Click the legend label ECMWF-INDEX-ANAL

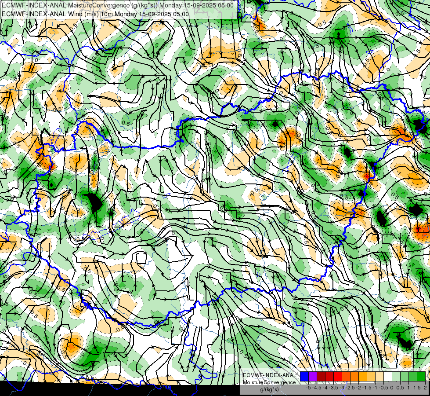pos(269,375)
